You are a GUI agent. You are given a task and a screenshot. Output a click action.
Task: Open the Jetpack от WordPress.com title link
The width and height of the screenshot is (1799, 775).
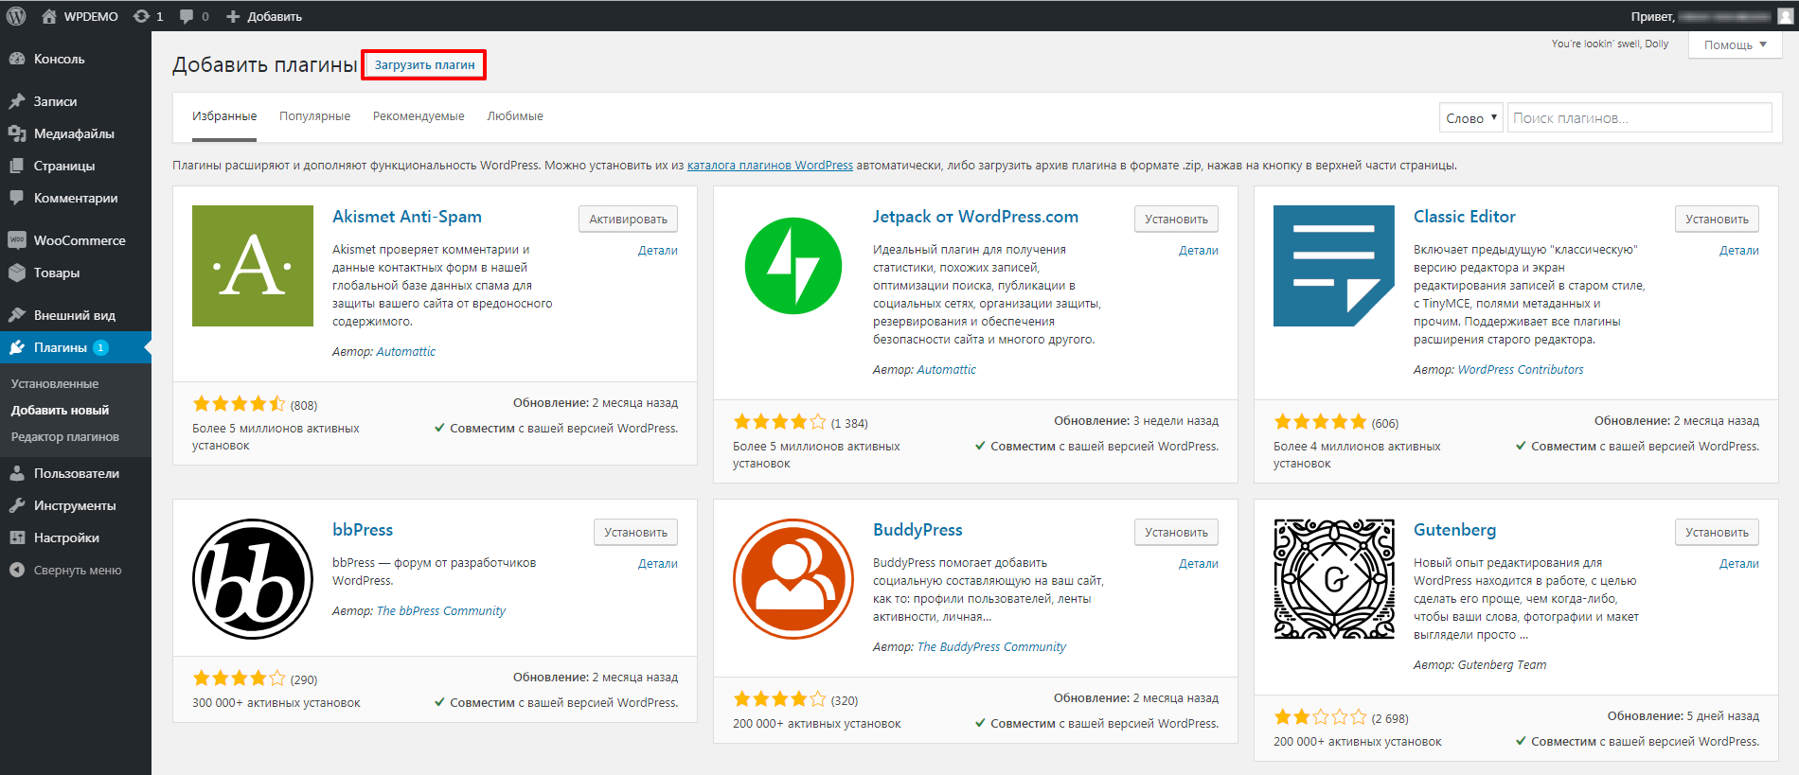(x=975, y=217)
